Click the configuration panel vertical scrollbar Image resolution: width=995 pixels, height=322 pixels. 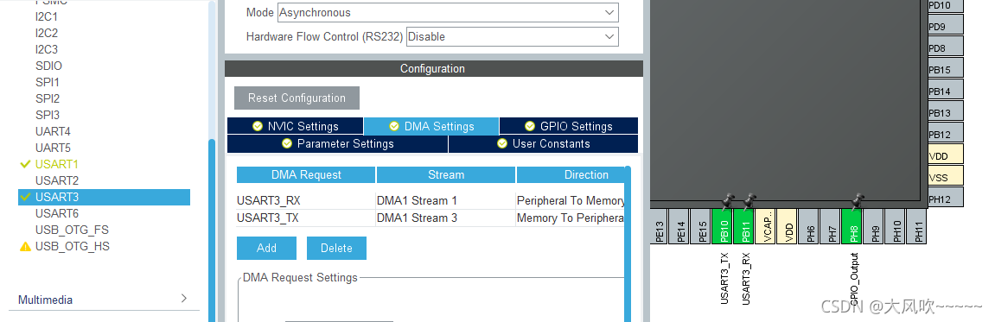pos(628,244)
